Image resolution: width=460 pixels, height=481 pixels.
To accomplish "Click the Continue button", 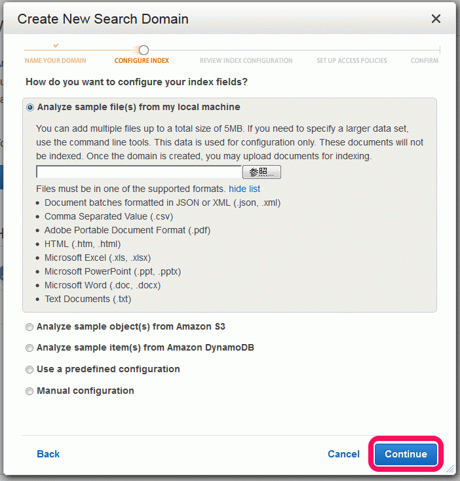I will [406, 454].
